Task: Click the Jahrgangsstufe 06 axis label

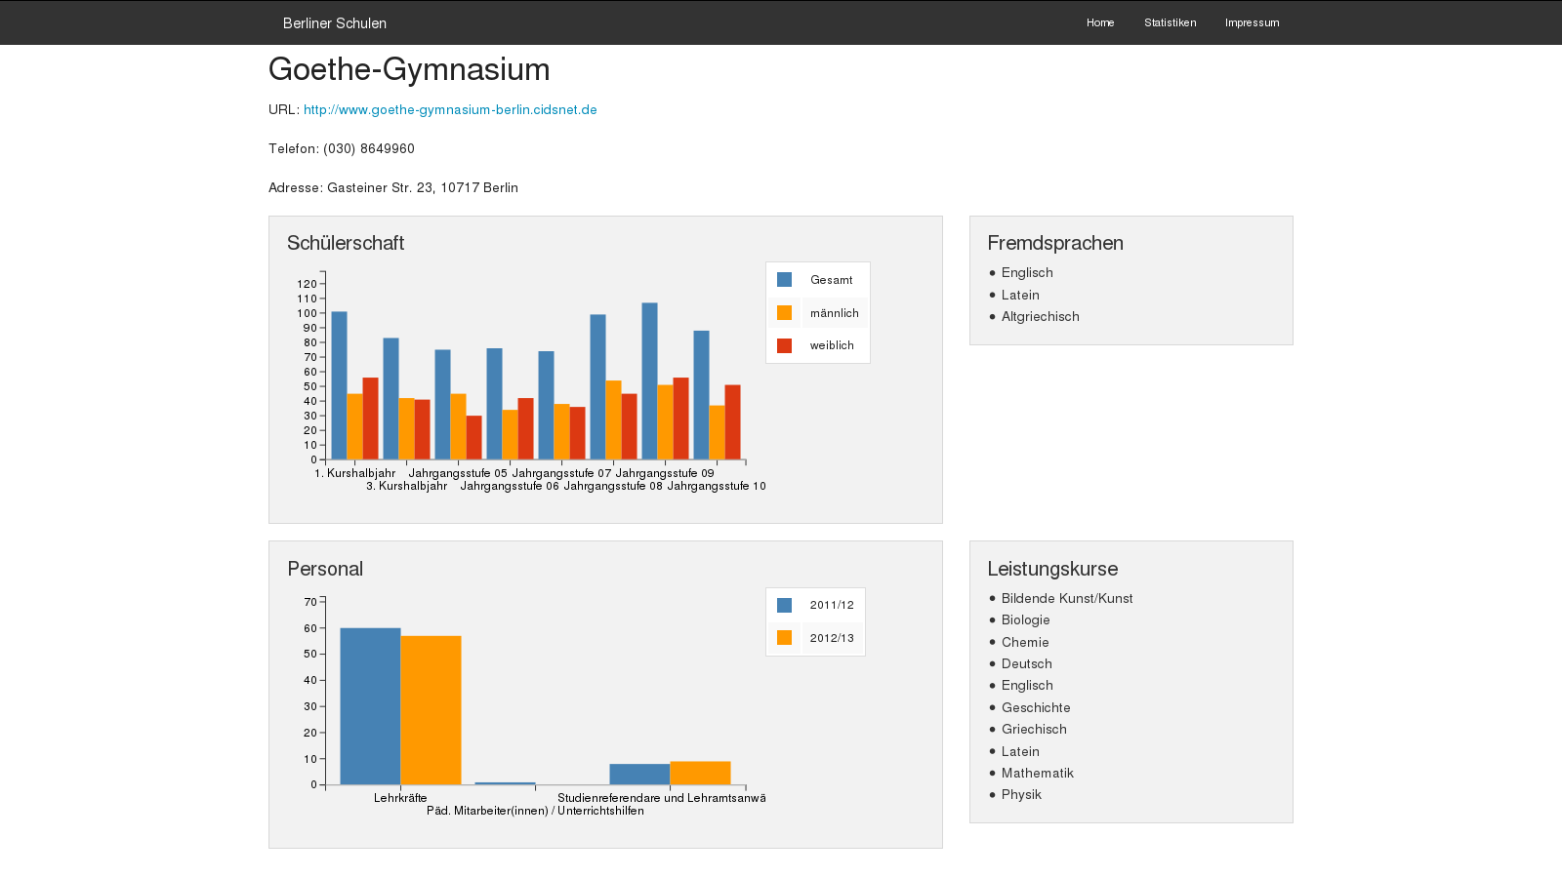Action: pos(510,486)
